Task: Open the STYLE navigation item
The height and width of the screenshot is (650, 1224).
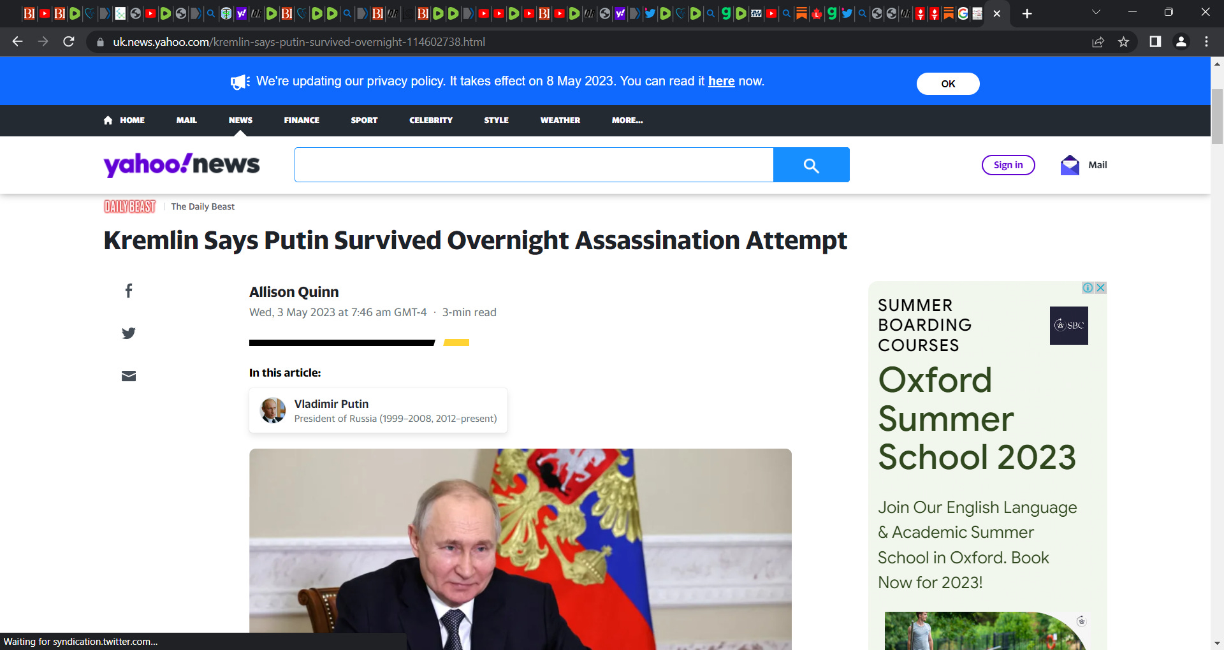Action: (x=496, y=120)
